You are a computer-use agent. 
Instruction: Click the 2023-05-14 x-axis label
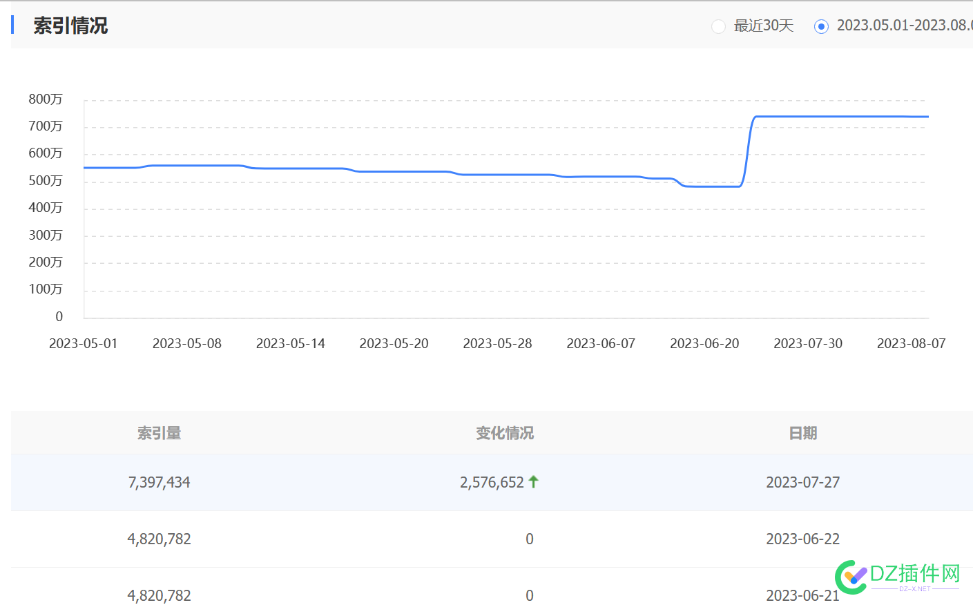(x=291, y=343)
